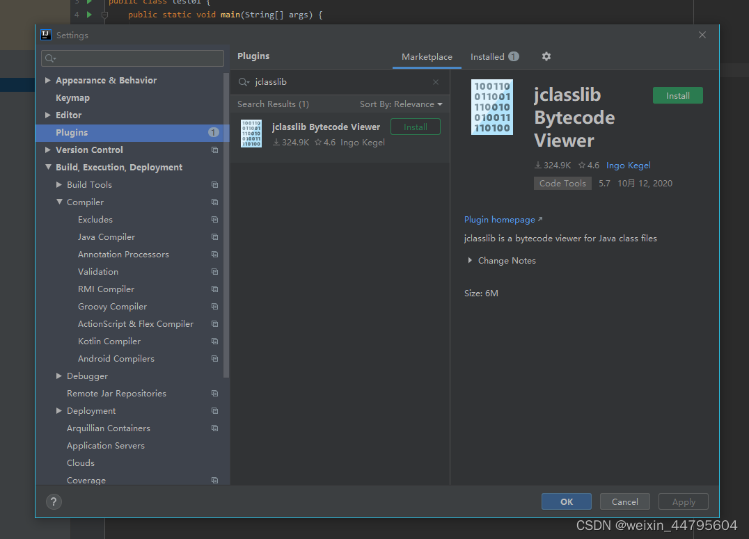
Task: Close the Settings dialog
Action: click(x=702, y=35)
